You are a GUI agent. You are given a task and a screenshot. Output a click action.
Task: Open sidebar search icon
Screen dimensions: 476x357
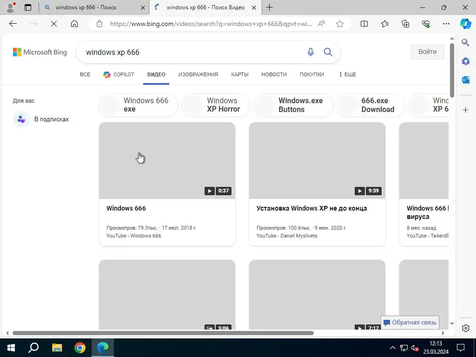[465, 42]
